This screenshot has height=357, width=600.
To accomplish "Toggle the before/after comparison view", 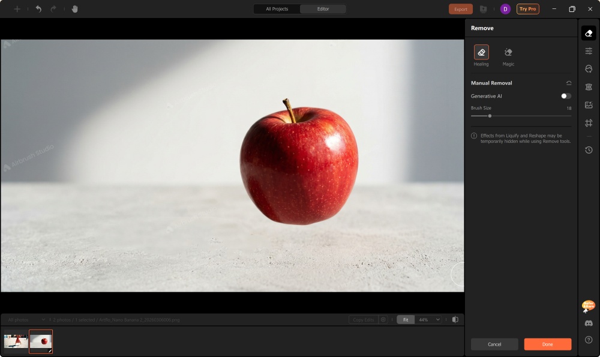I will [457, 319].
